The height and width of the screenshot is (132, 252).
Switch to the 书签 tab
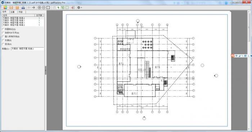(x=21, y=12)
